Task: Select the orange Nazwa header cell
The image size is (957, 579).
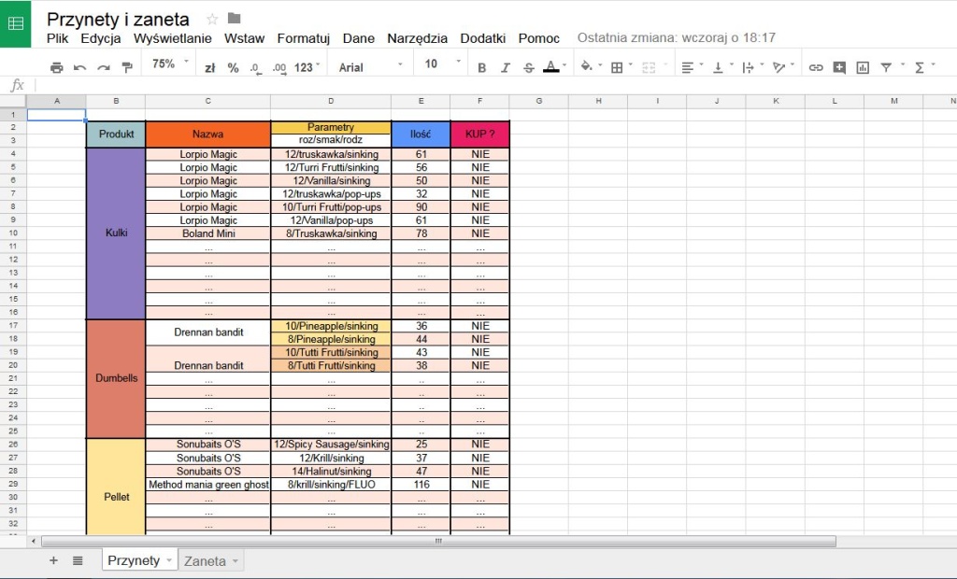Action: tap(208, 134)
